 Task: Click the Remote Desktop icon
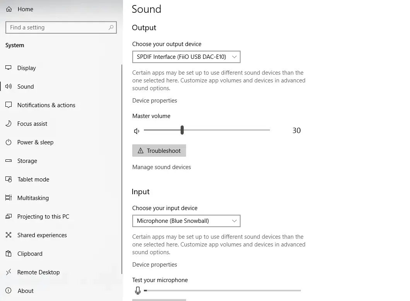point(9,272)
